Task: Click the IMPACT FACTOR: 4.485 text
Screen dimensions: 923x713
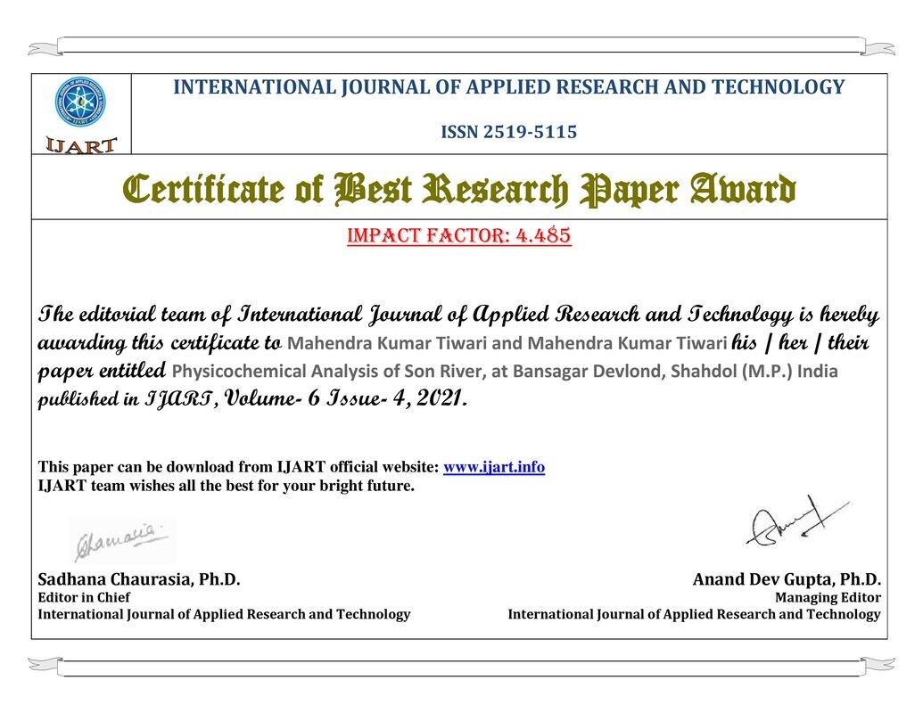Action: point(459,235)
